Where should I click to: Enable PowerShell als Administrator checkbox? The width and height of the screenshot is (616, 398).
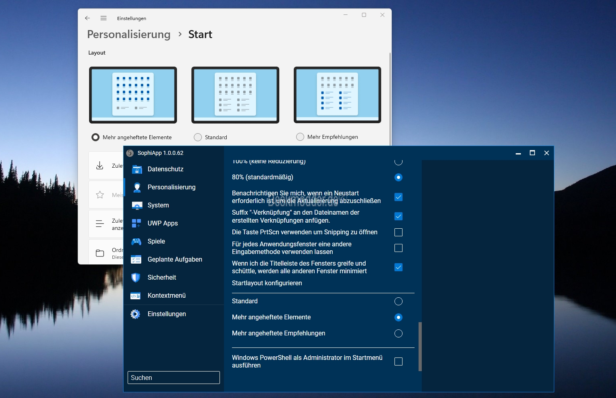398,361
